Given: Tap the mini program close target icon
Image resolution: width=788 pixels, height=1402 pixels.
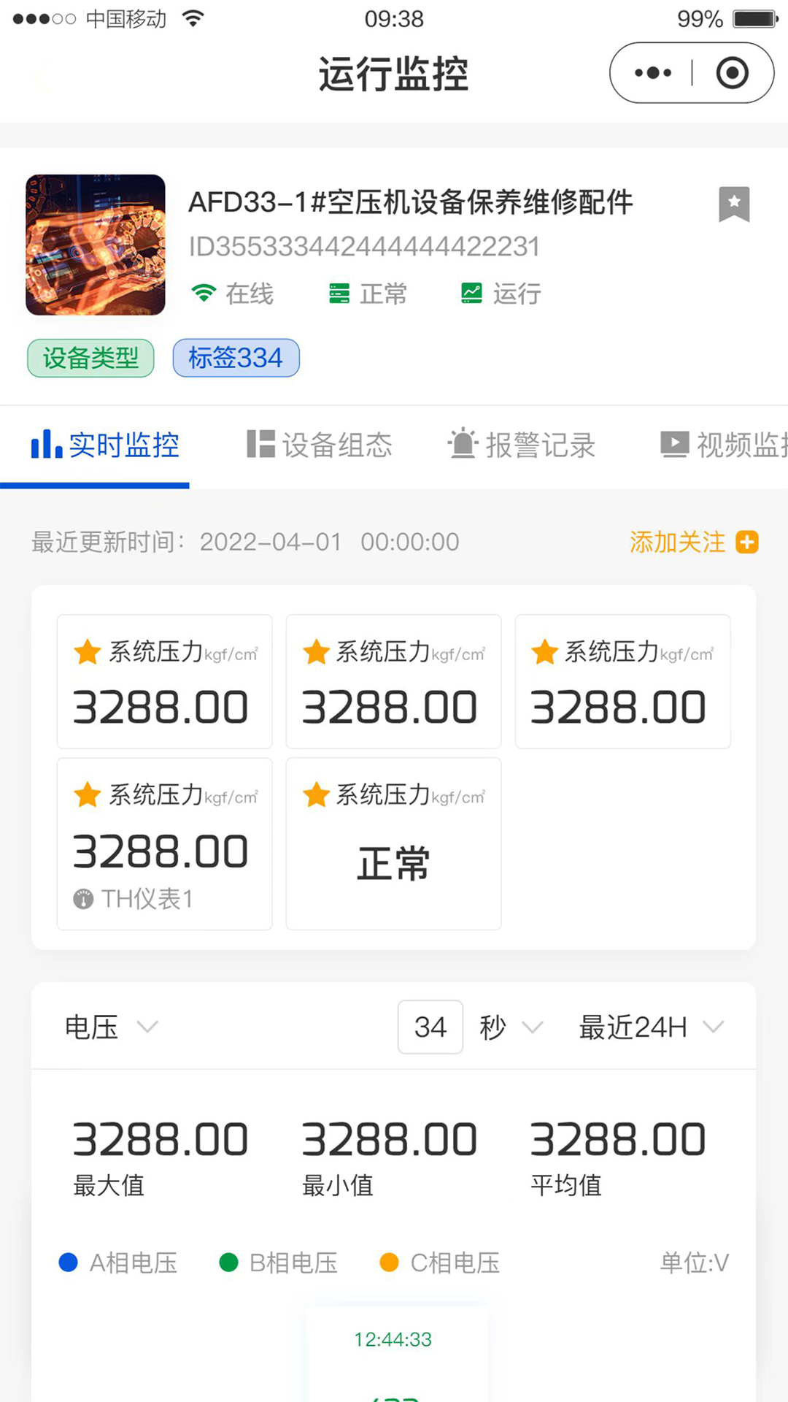Looking at the screenshot, I should point(732,73).
